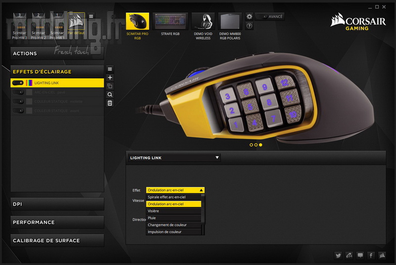The image size is (396, 265).
Task: Select the Scimitar Pro RGB mouse device
Action: tap(138, 21)
